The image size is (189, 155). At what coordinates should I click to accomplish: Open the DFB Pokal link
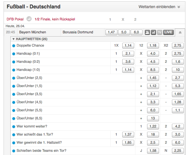[x=15, y=19]
